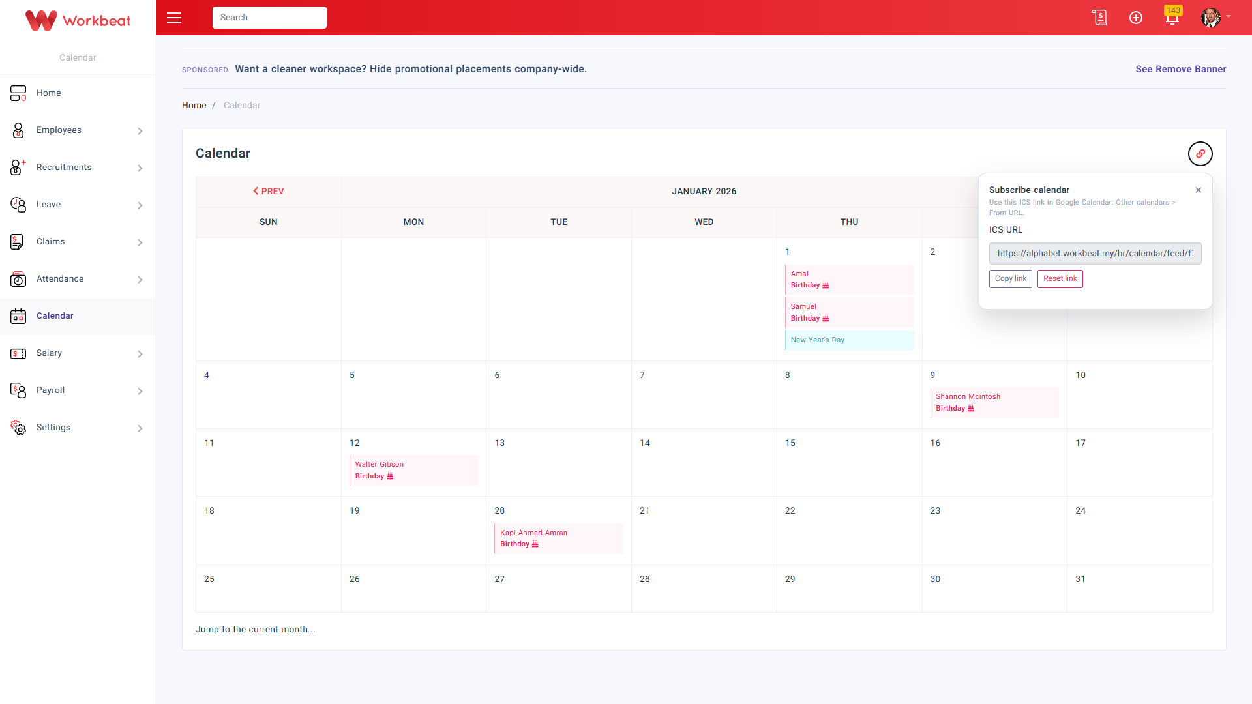
Task: Click the Payroll sidebar icon
Action: [18, 390]
